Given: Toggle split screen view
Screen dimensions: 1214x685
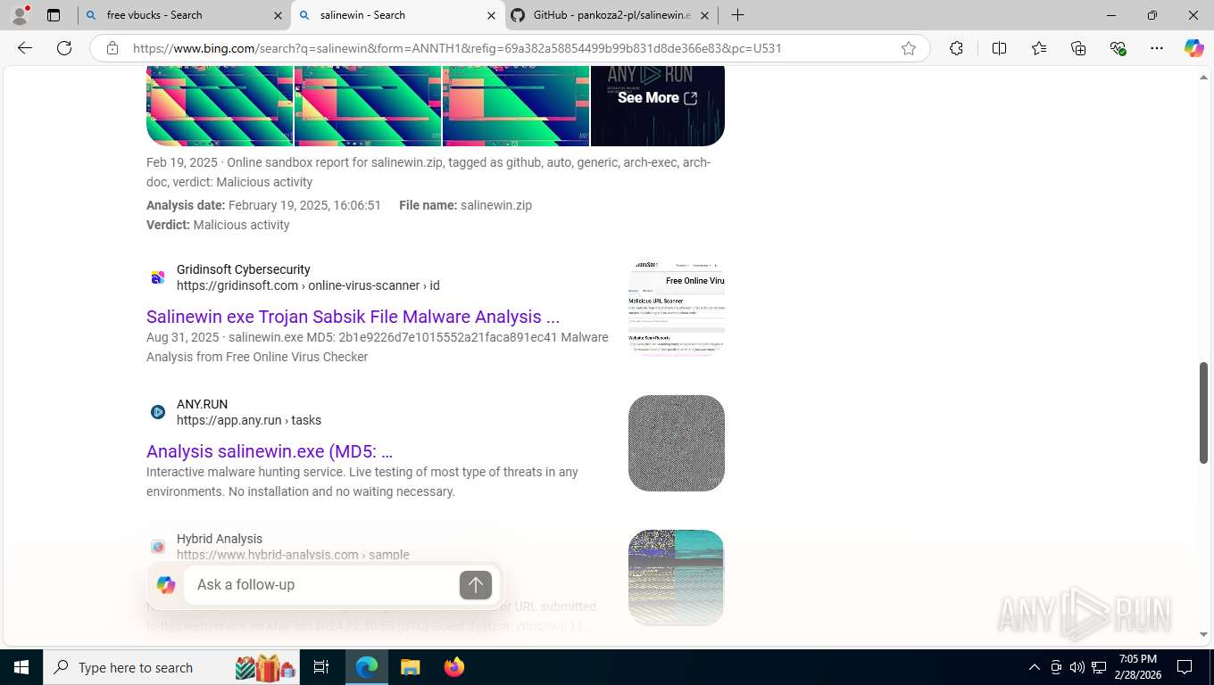Looking at the screenshot, I should pyautogui.click(x=999, y=48).
